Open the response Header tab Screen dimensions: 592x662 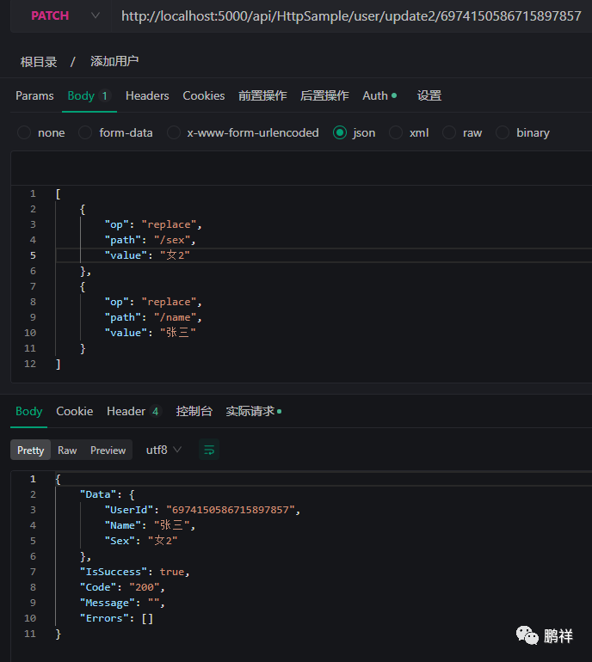[x=134, y=411]
